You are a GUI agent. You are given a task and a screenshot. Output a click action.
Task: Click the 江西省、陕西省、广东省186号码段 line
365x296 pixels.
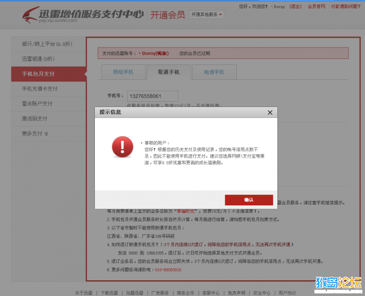click(141, 236)
